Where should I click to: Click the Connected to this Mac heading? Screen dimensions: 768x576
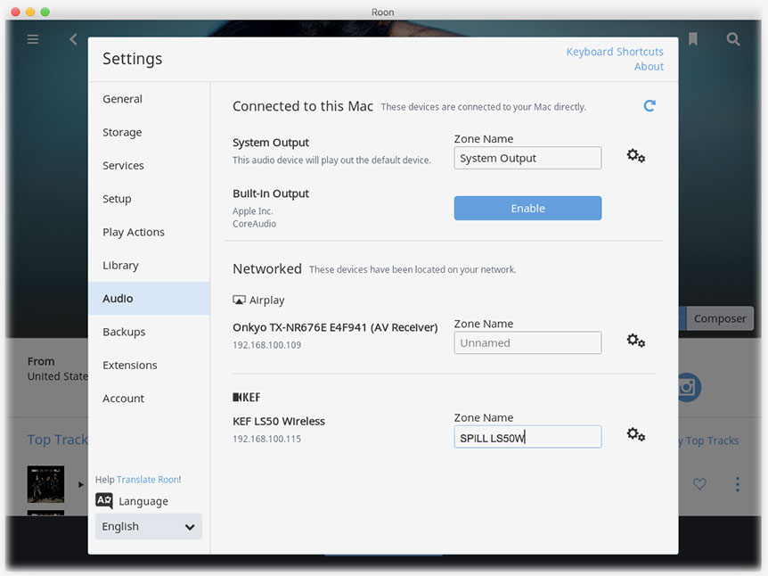303,106
